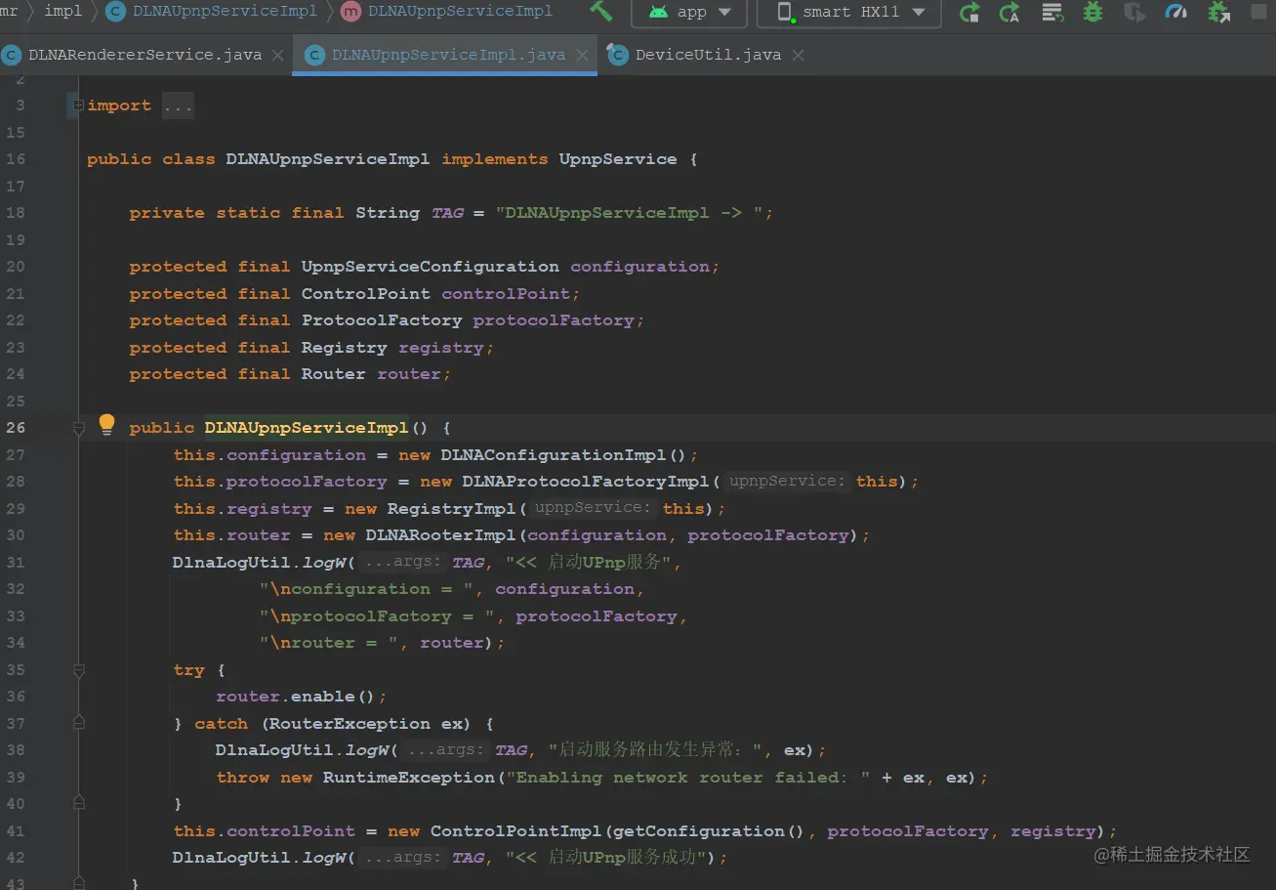
Task: Collapse the constructor at line 26
Action: pos(78,428)
